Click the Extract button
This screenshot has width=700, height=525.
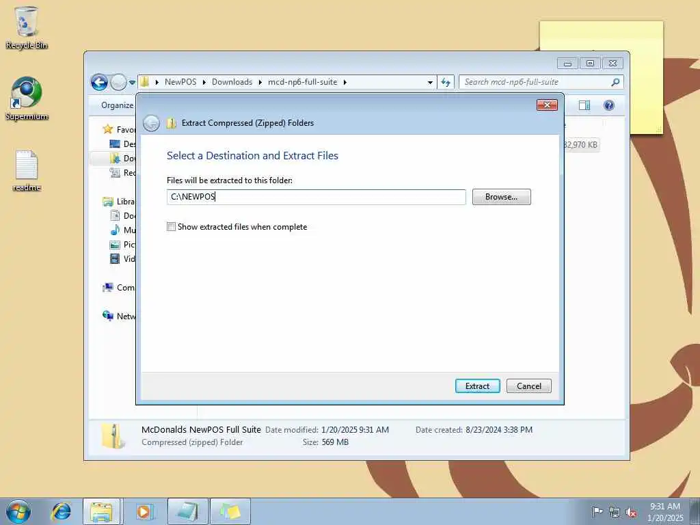pyautogui.click(x=477, y=386)
